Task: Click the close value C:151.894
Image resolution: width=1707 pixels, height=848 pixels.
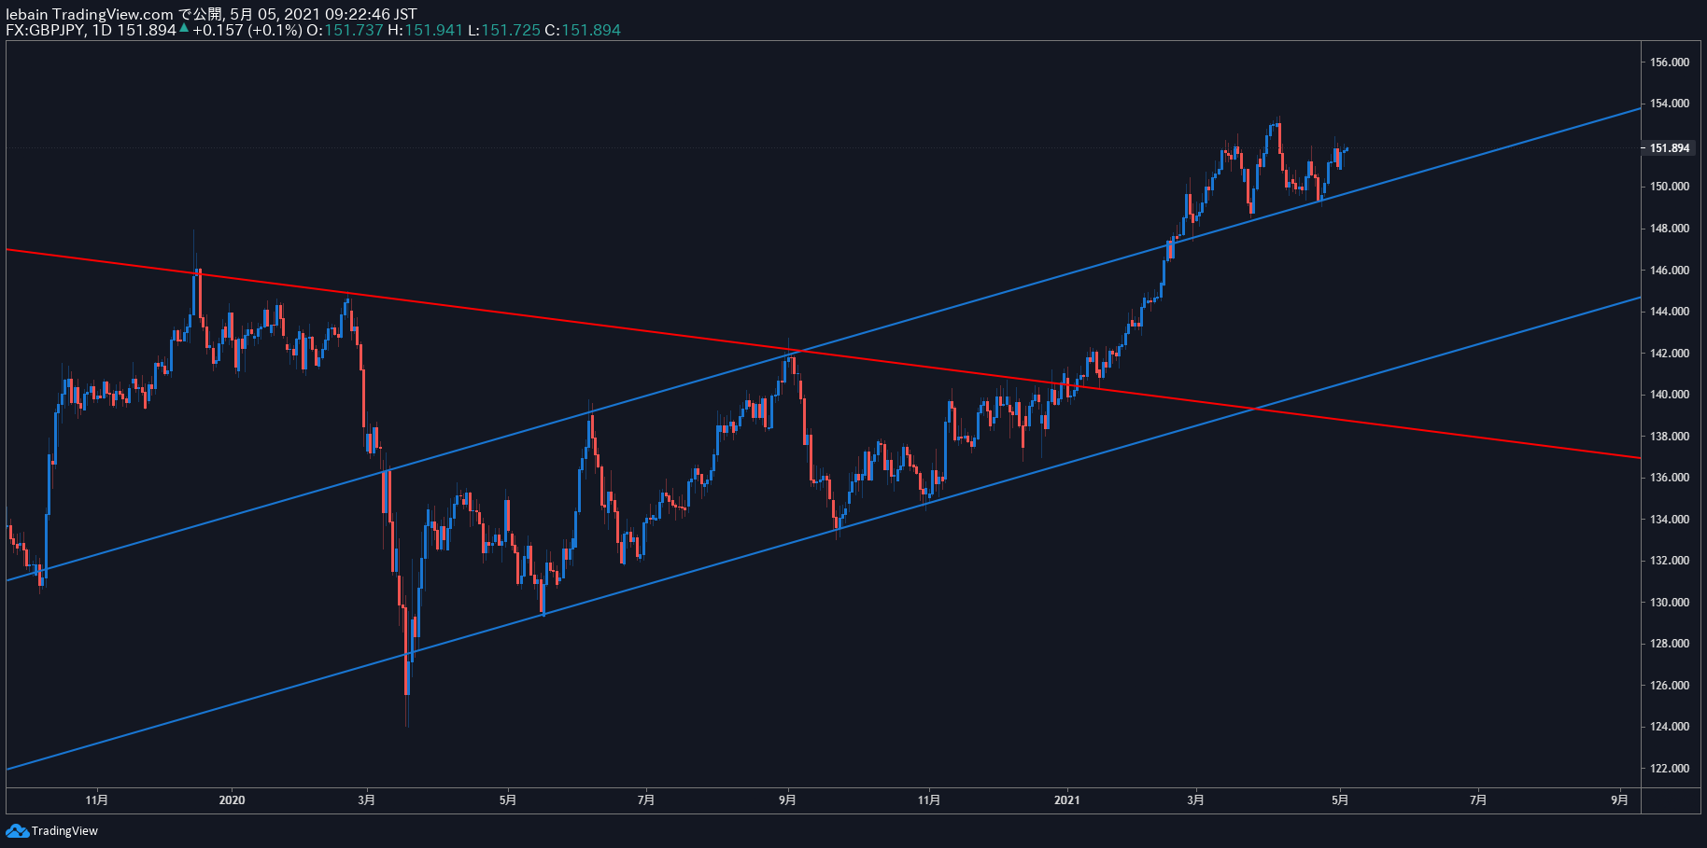Action: tap(583, 30)
